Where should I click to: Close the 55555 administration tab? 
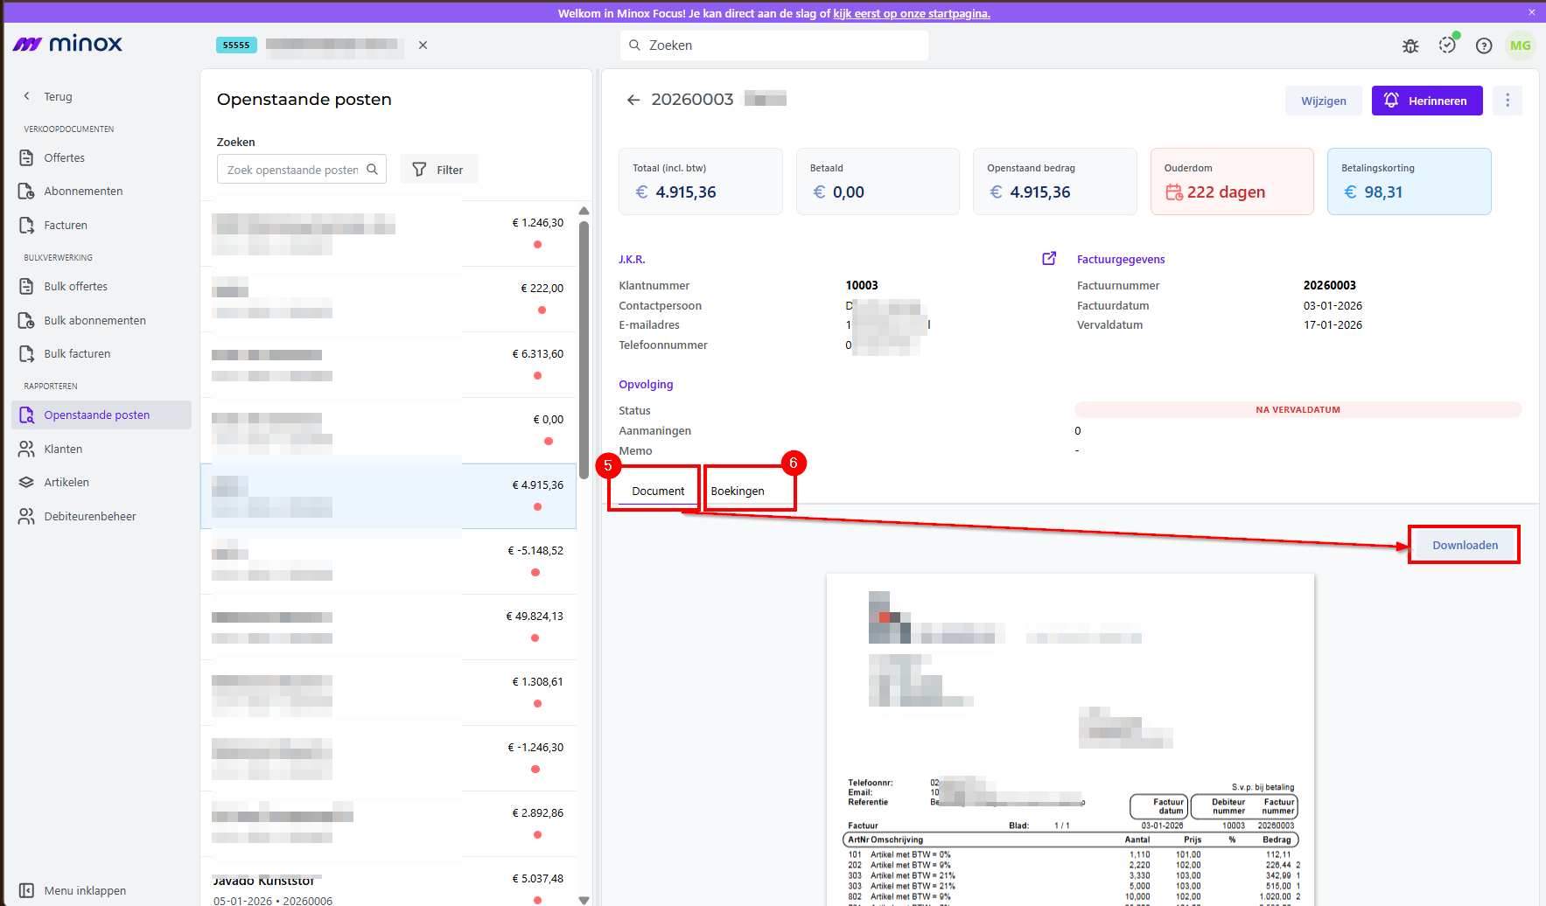(423, 45)
